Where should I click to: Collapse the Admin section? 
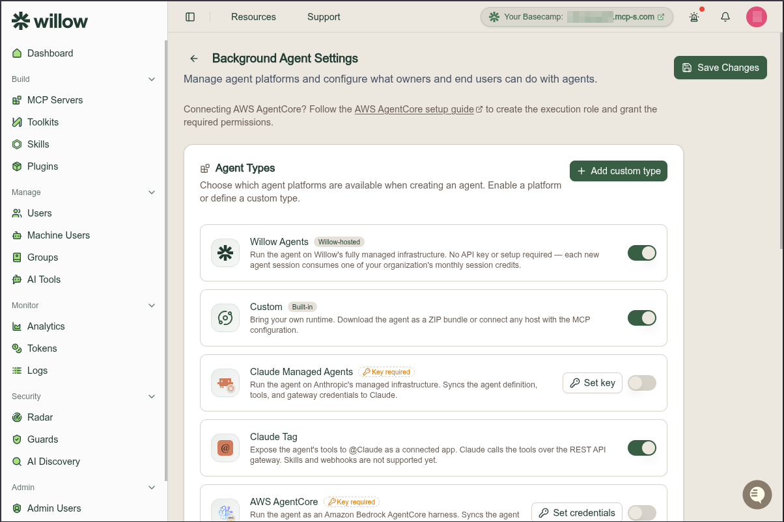(x=152, y=488)
